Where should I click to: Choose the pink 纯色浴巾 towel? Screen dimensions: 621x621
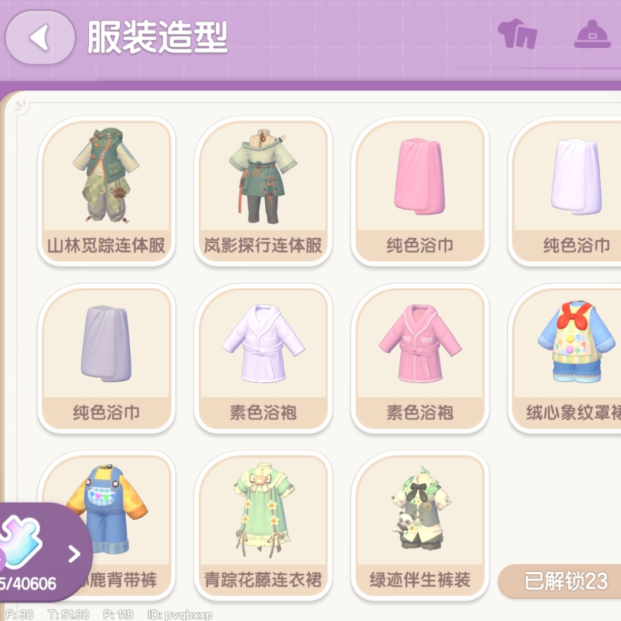[x=420, y=191]
